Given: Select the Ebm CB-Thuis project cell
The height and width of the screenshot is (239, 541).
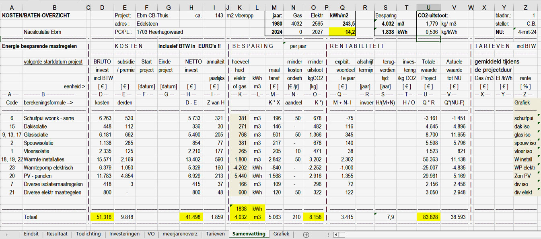Looking at the screenshot, I should point(152,15).
